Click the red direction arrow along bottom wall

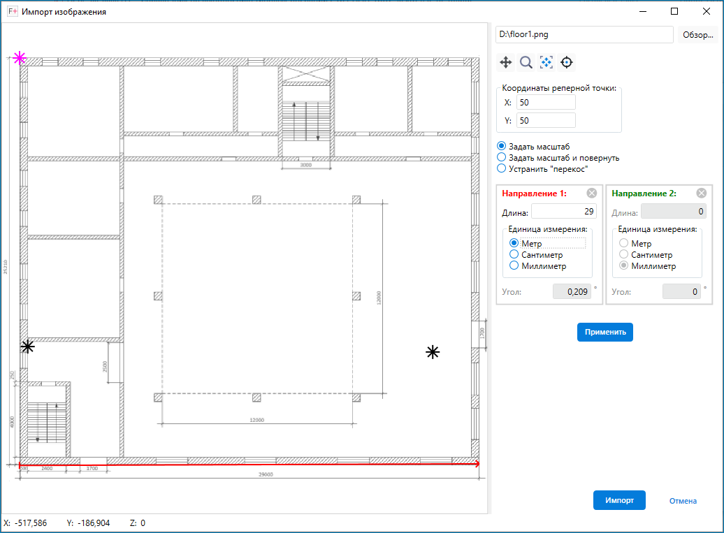click(x=249, y=465)
